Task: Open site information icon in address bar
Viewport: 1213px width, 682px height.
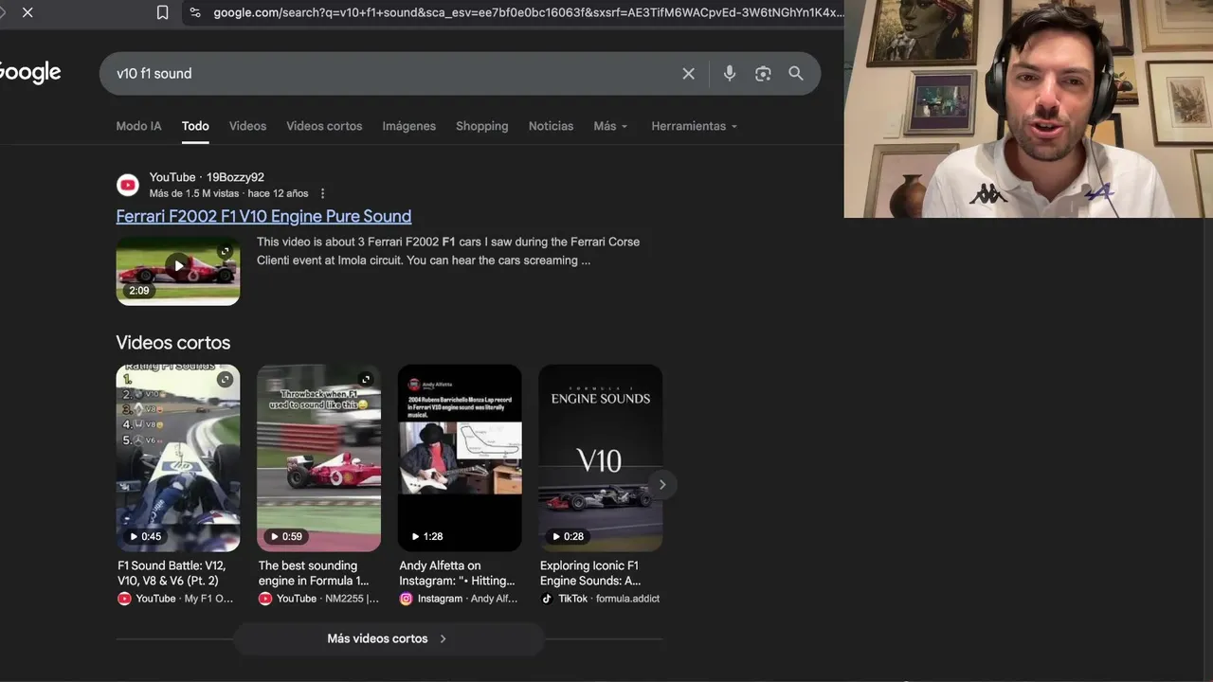Action: point(194,12)
